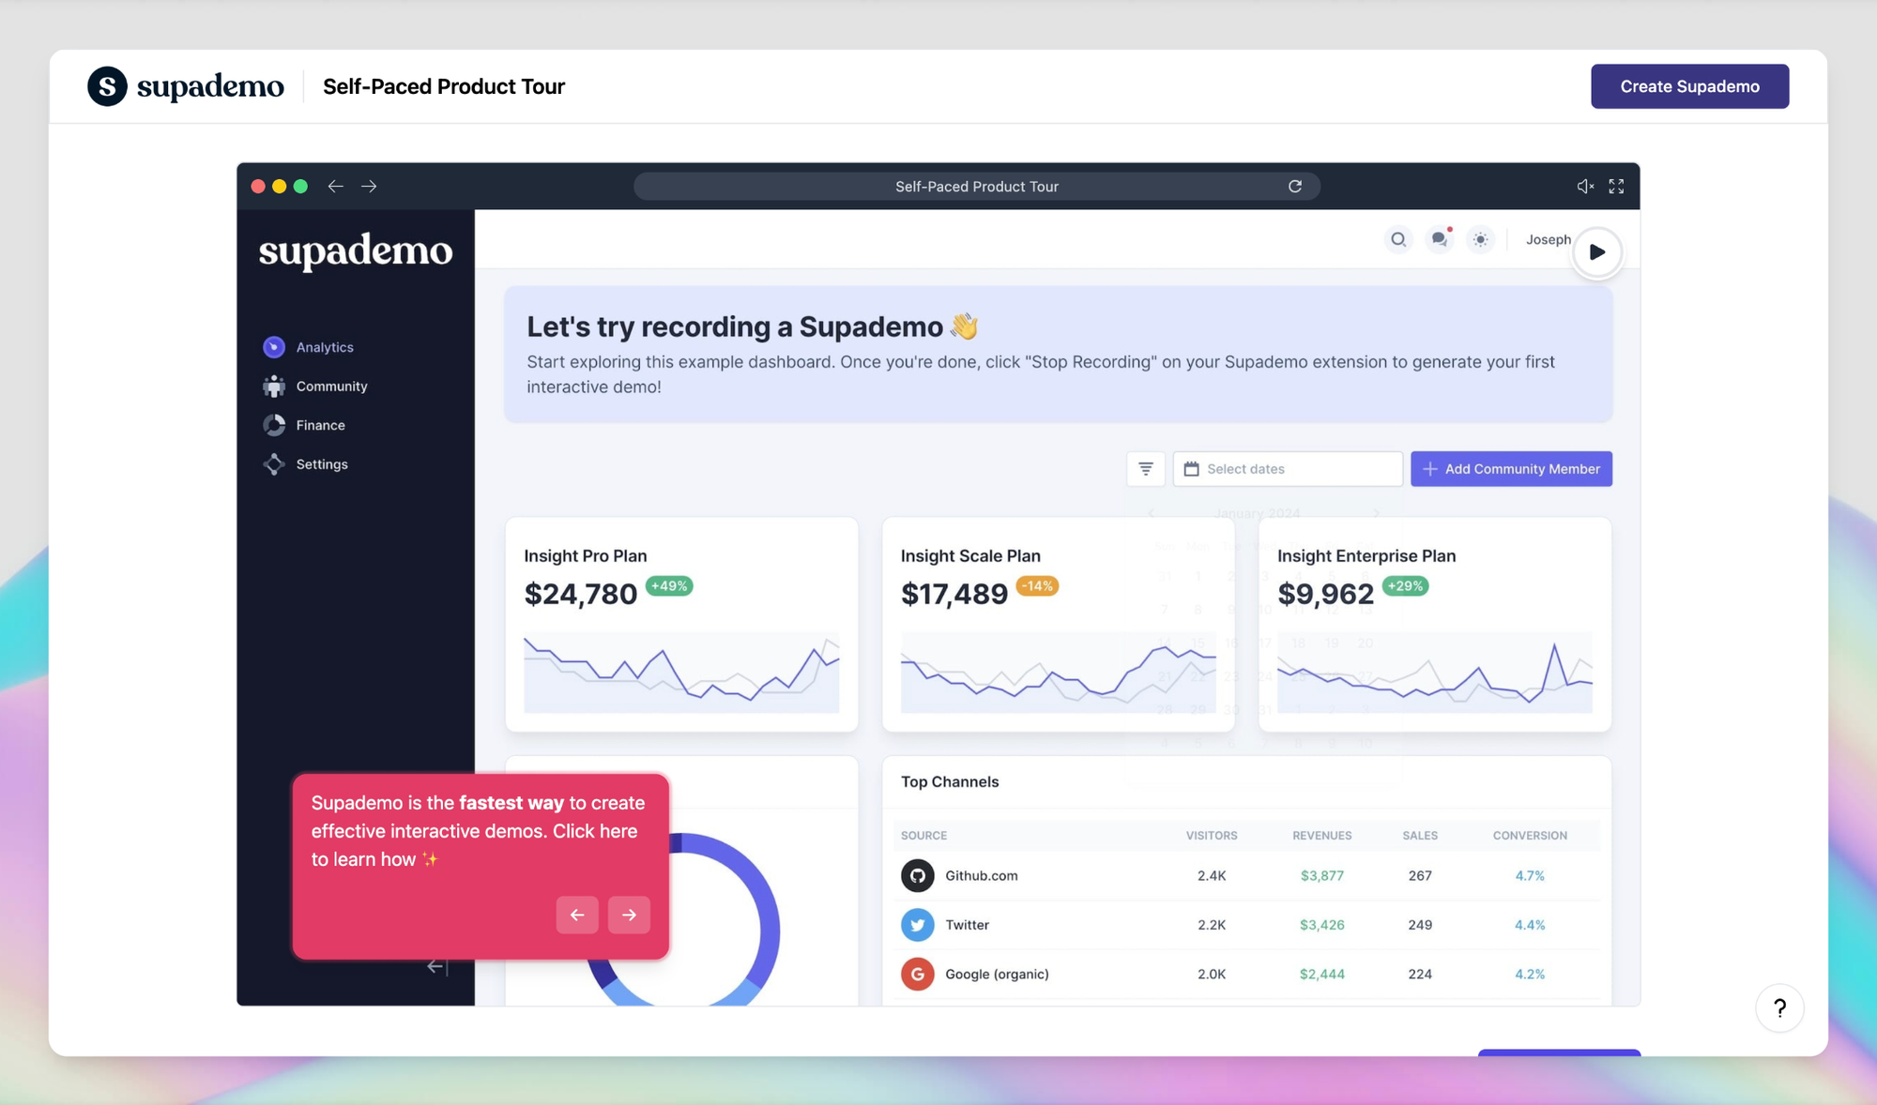Sort by the CONVERSION column header

(x=1530, y=836)
